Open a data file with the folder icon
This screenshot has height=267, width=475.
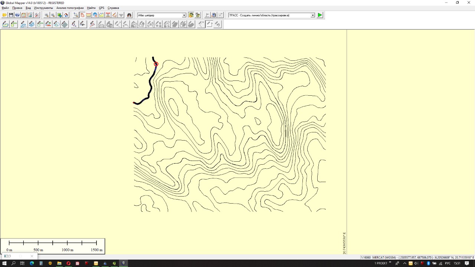point(4,15)
